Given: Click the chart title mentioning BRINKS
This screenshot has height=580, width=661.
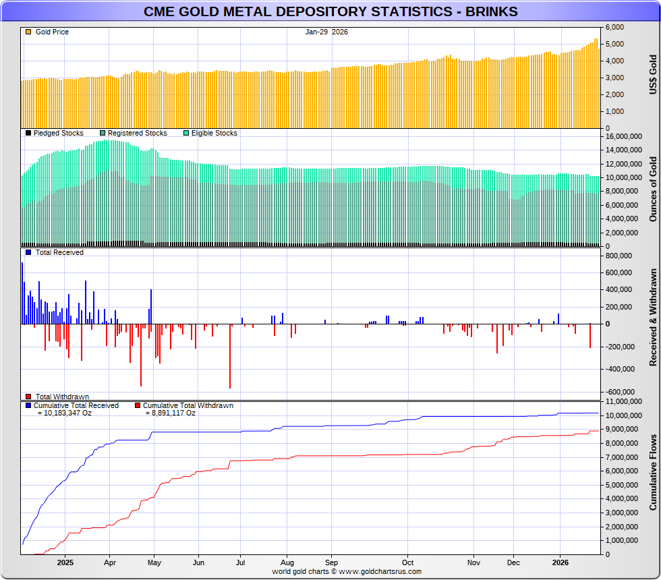Looking at the screenshot, I should [330, 11].
